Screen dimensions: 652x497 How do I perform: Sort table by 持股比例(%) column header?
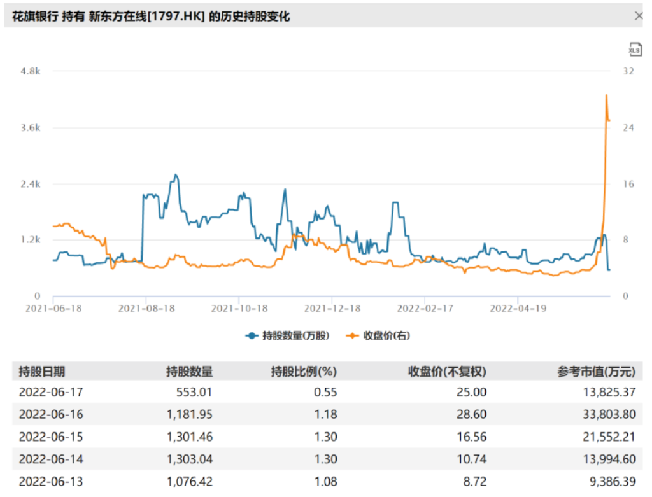[304, 372]
